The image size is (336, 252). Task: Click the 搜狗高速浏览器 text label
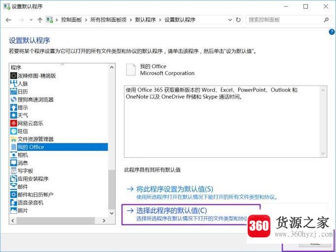click(35, 99)
